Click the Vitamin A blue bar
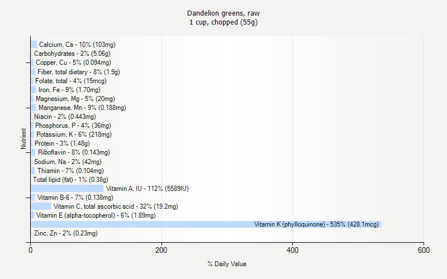 [67, 189]
